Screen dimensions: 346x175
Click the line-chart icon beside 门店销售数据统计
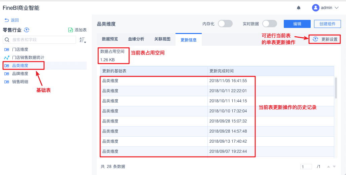point(6,58)
